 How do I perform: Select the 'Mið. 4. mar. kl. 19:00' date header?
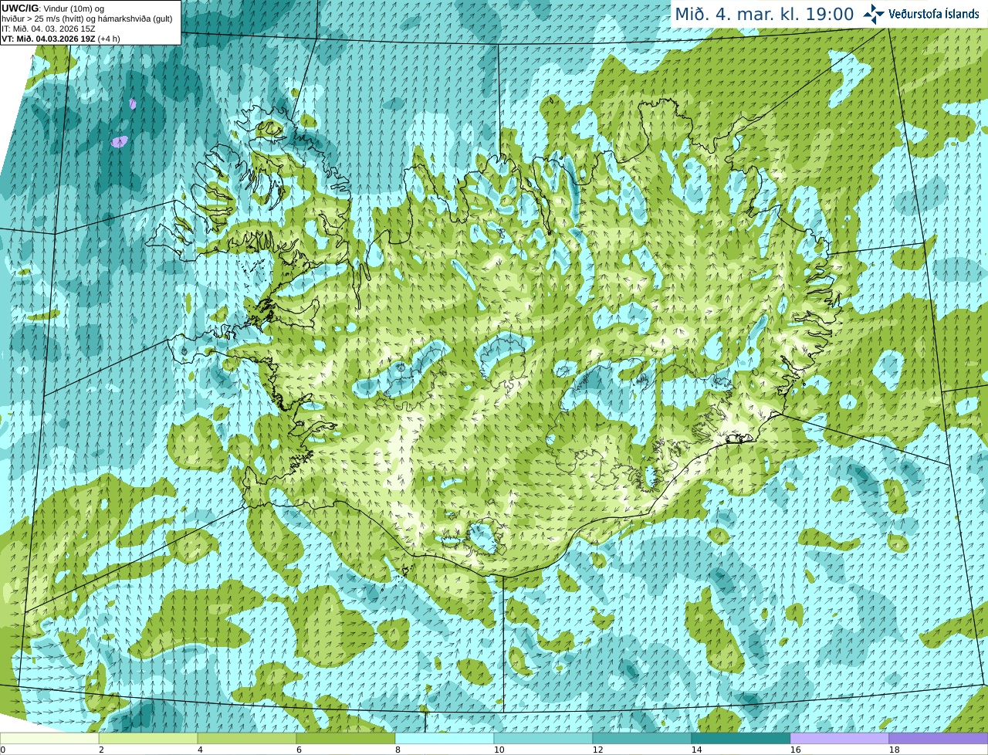coord(764,14)
